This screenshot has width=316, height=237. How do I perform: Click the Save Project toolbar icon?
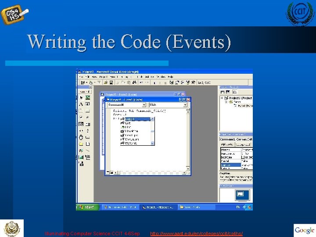pos(111,83)
